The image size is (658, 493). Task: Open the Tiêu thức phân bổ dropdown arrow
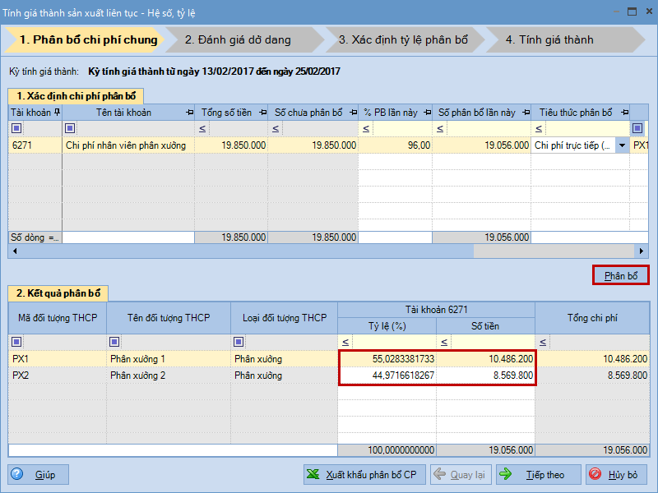pos(622,145)
